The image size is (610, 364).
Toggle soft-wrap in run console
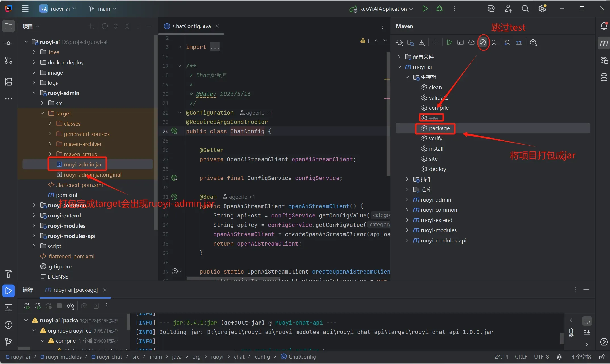point(587,321)
